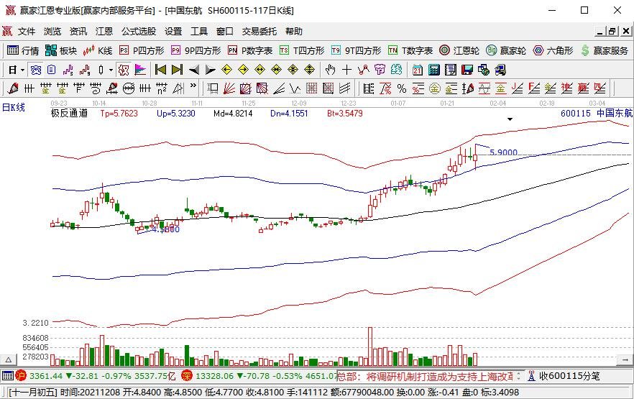
Task: Open the 9T四方形 tool
Action: tap(356, 50)
